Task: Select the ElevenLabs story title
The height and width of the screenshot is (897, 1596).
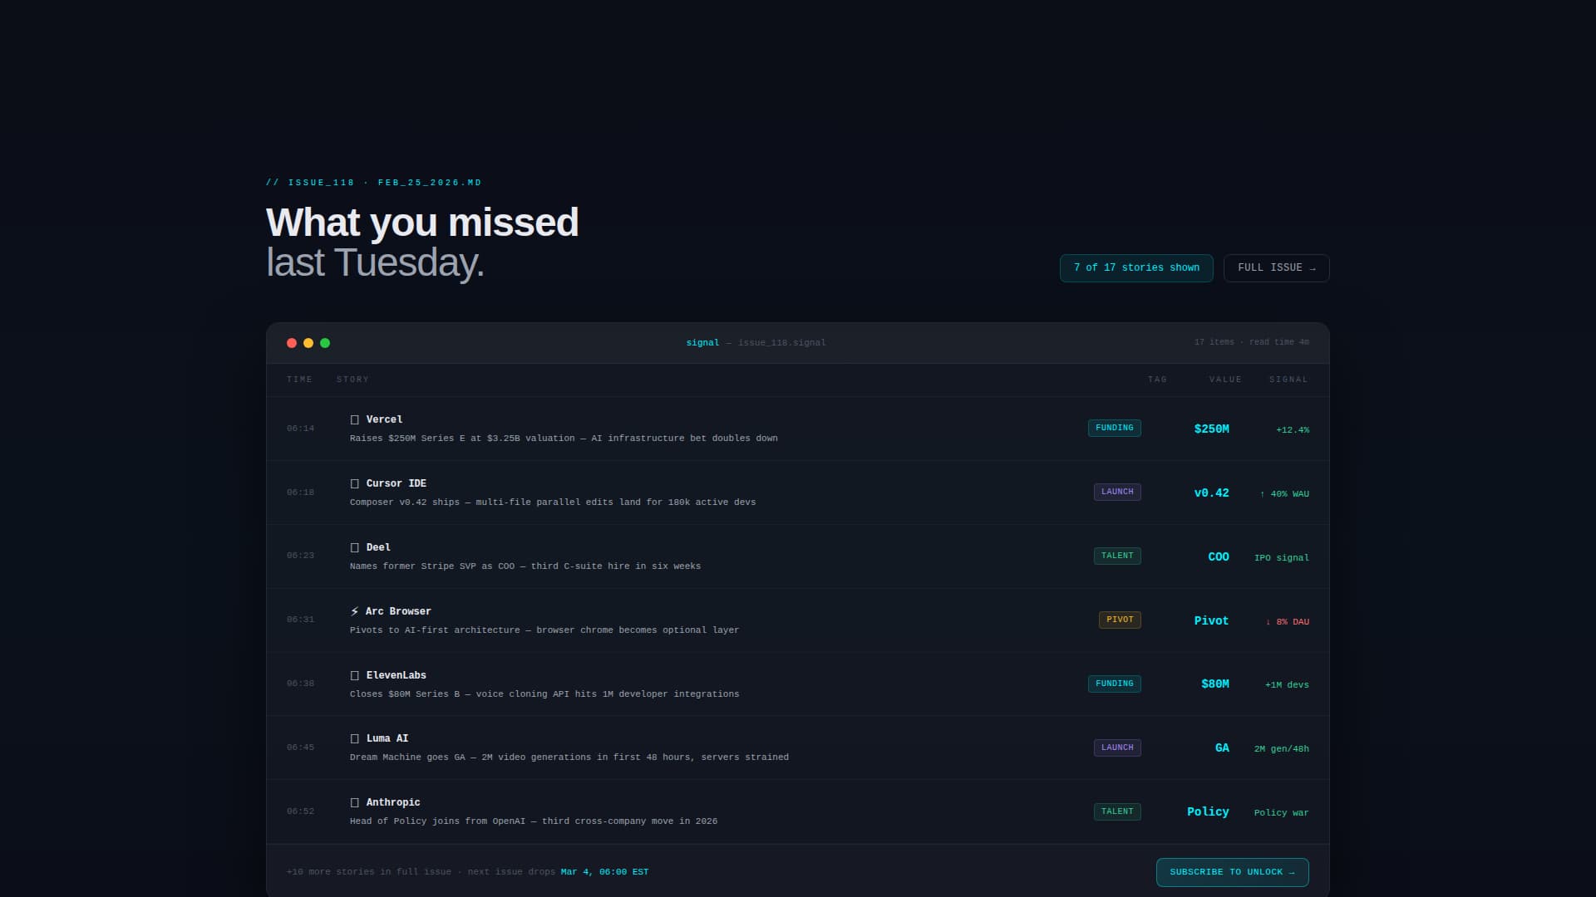Action: (396, 676)
